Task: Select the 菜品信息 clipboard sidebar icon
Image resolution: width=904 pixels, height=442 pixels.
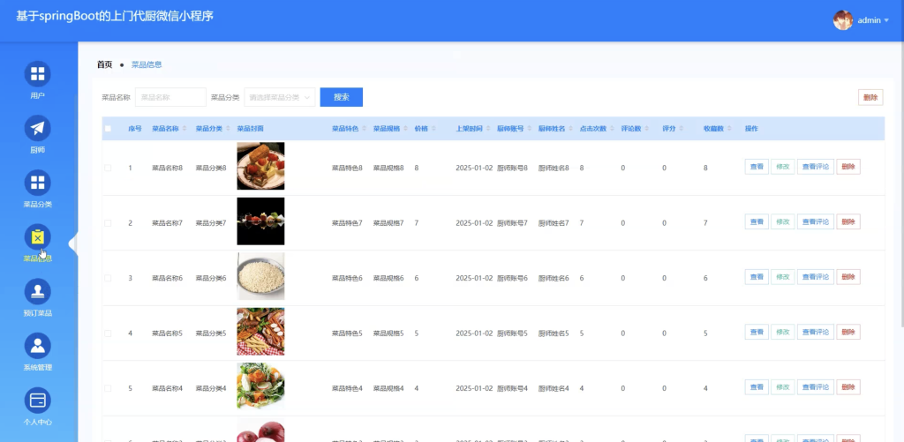Action: click(37, 236)
